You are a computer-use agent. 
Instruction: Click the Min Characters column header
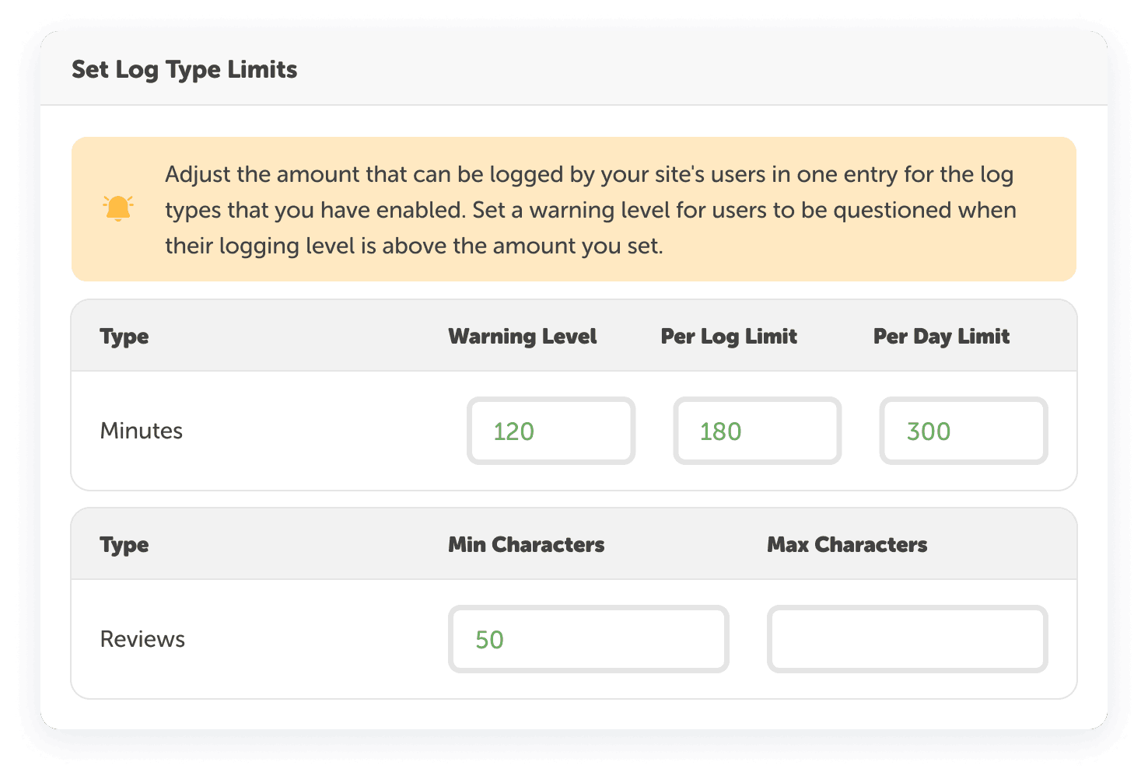(x=525, y=544)
